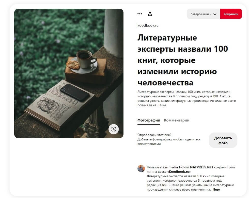The height and width of the screenshot is (198, 249).
Task: Expand pin description with Еще
Action: point(163,105)
